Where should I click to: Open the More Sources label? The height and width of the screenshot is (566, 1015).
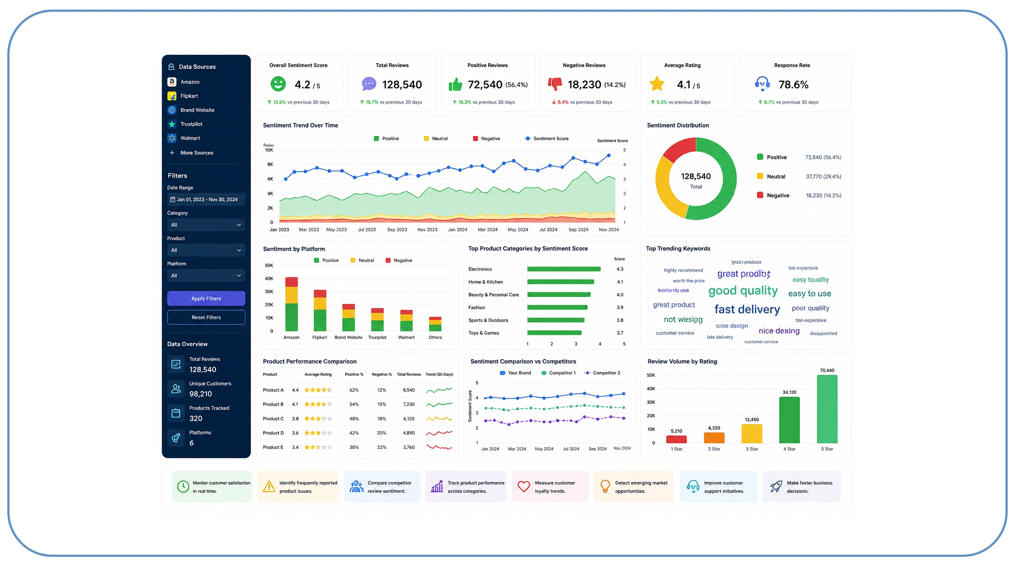(x=197, y=153)
